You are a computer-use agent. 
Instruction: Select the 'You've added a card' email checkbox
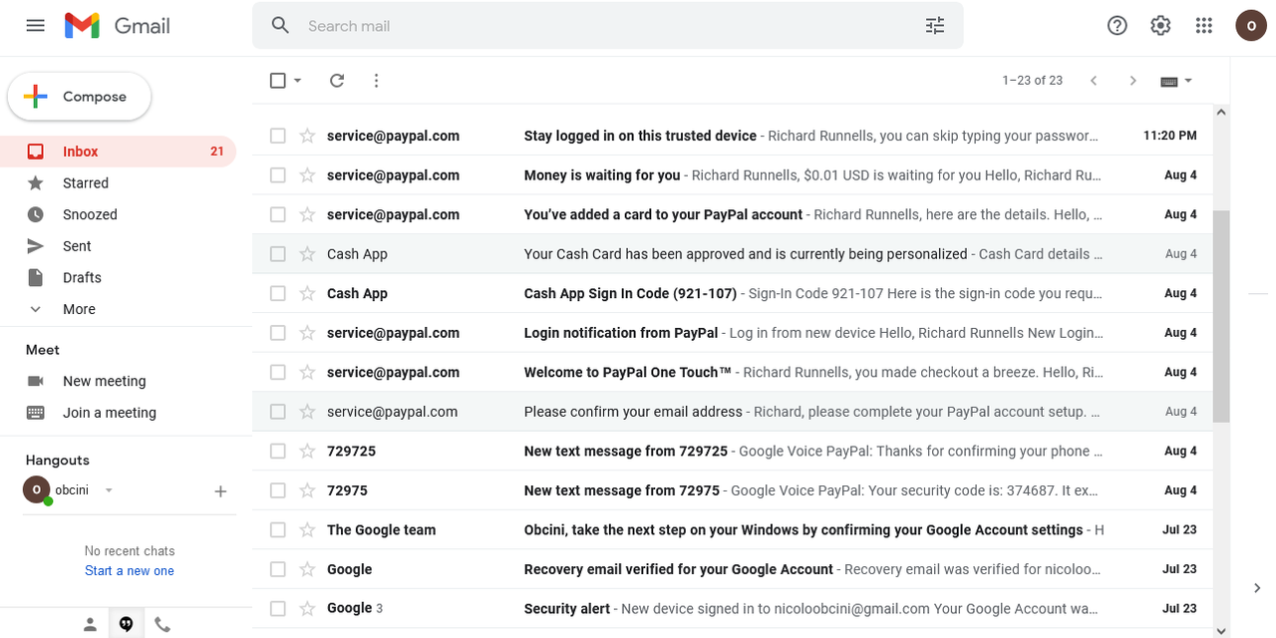click(278, 214)
